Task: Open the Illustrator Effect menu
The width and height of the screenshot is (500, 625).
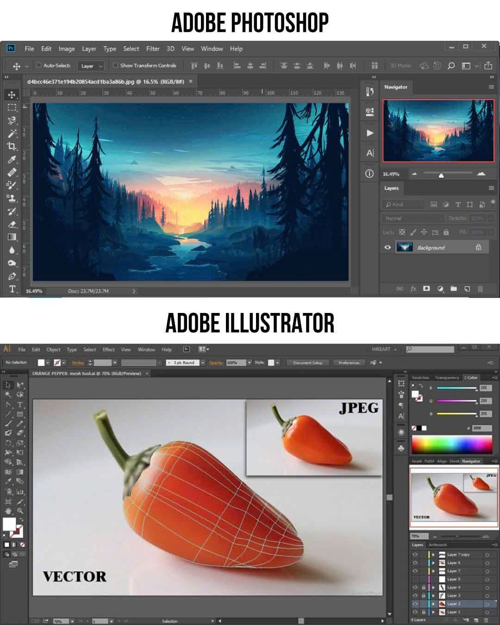Action: (109, 350)
